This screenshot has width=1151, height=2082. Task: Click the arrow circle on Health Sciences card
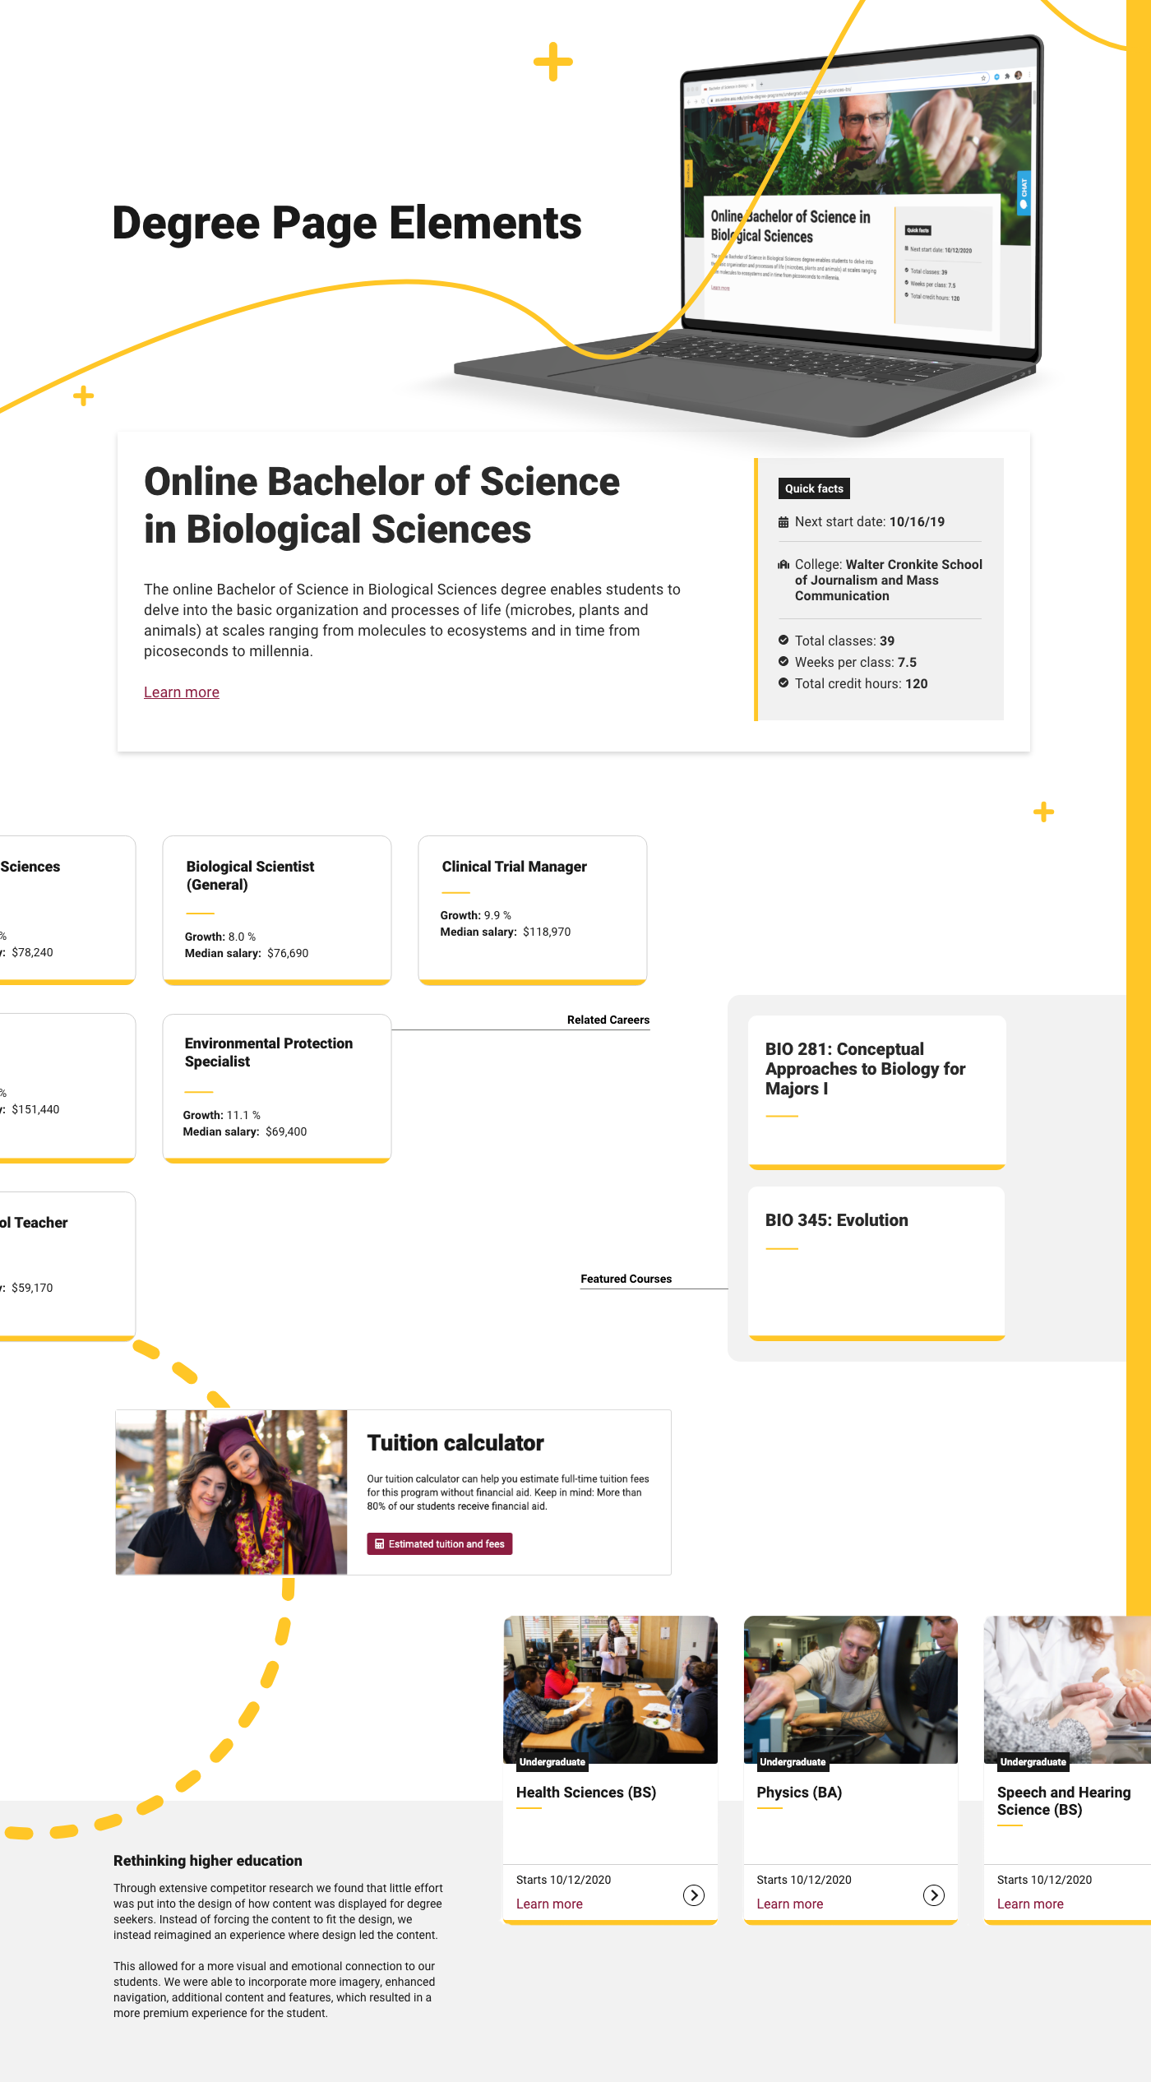694,1895
